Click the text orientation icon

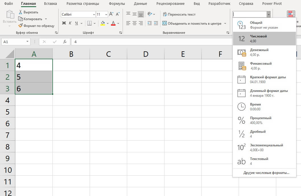click(x=150, y=14)
